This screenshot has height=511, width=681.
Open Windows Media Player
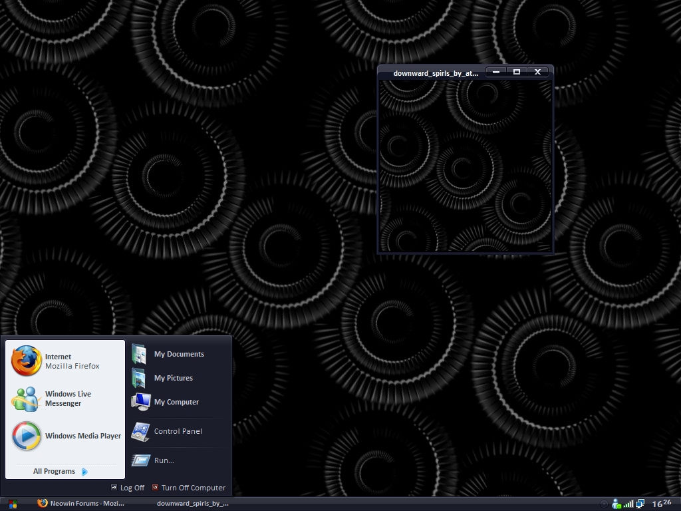67,436
